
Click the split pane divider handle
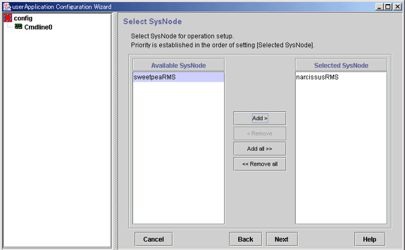115,130
